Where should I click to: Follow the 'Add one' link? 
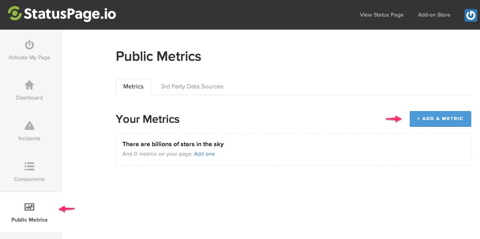click(x=204, y=154)
